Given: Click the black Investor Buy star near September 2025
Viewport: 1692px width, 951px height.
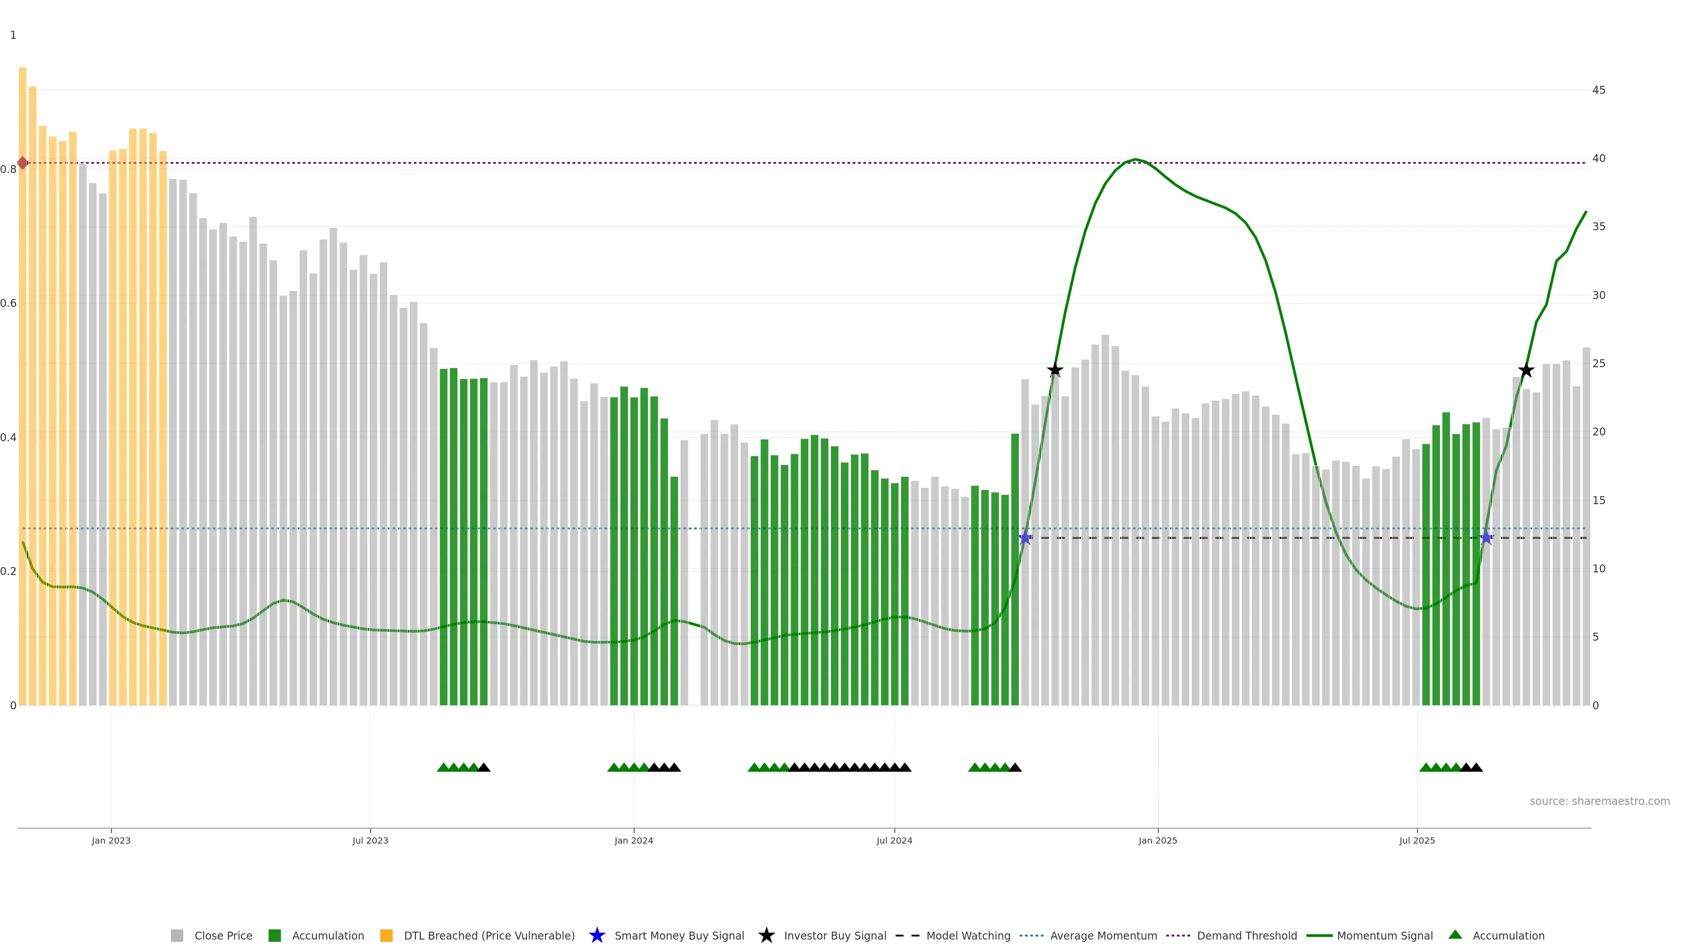Looking at the screenshot, I should (1526, 370).
